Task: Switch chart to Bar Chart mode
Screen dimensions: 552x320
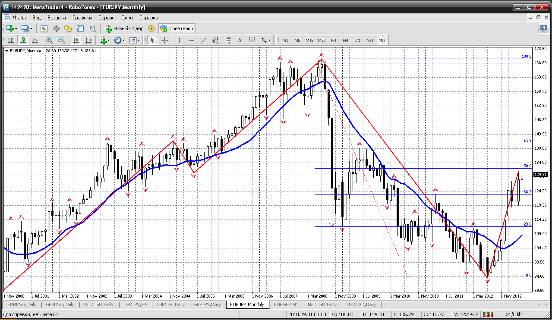Action: [11, 40]
